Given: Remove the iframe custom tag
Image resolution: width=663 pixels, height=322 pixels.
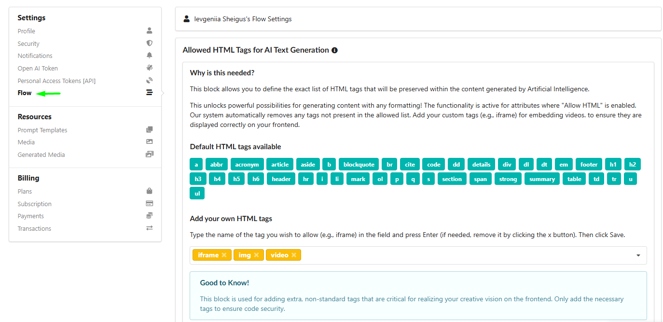Looking at the screenshot, I should [x=224, y=255].
